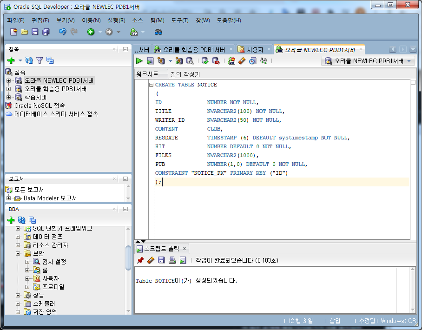Add DBA connection with green plus icon

click(11, 220)
